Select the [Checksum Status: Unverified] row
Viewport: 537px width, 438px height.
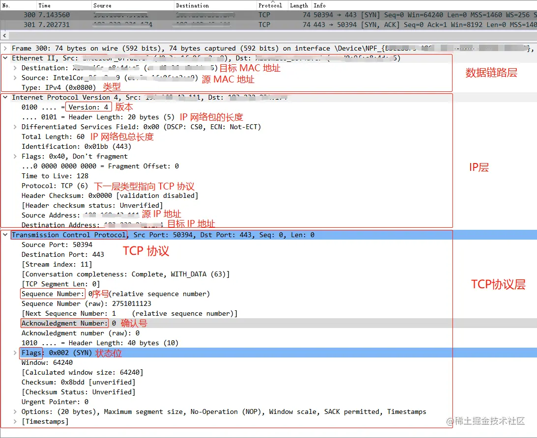79,392
